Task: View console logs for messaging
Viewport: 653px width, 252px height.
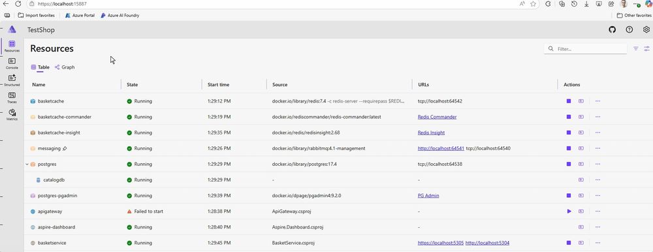Action: coord(581,148)
